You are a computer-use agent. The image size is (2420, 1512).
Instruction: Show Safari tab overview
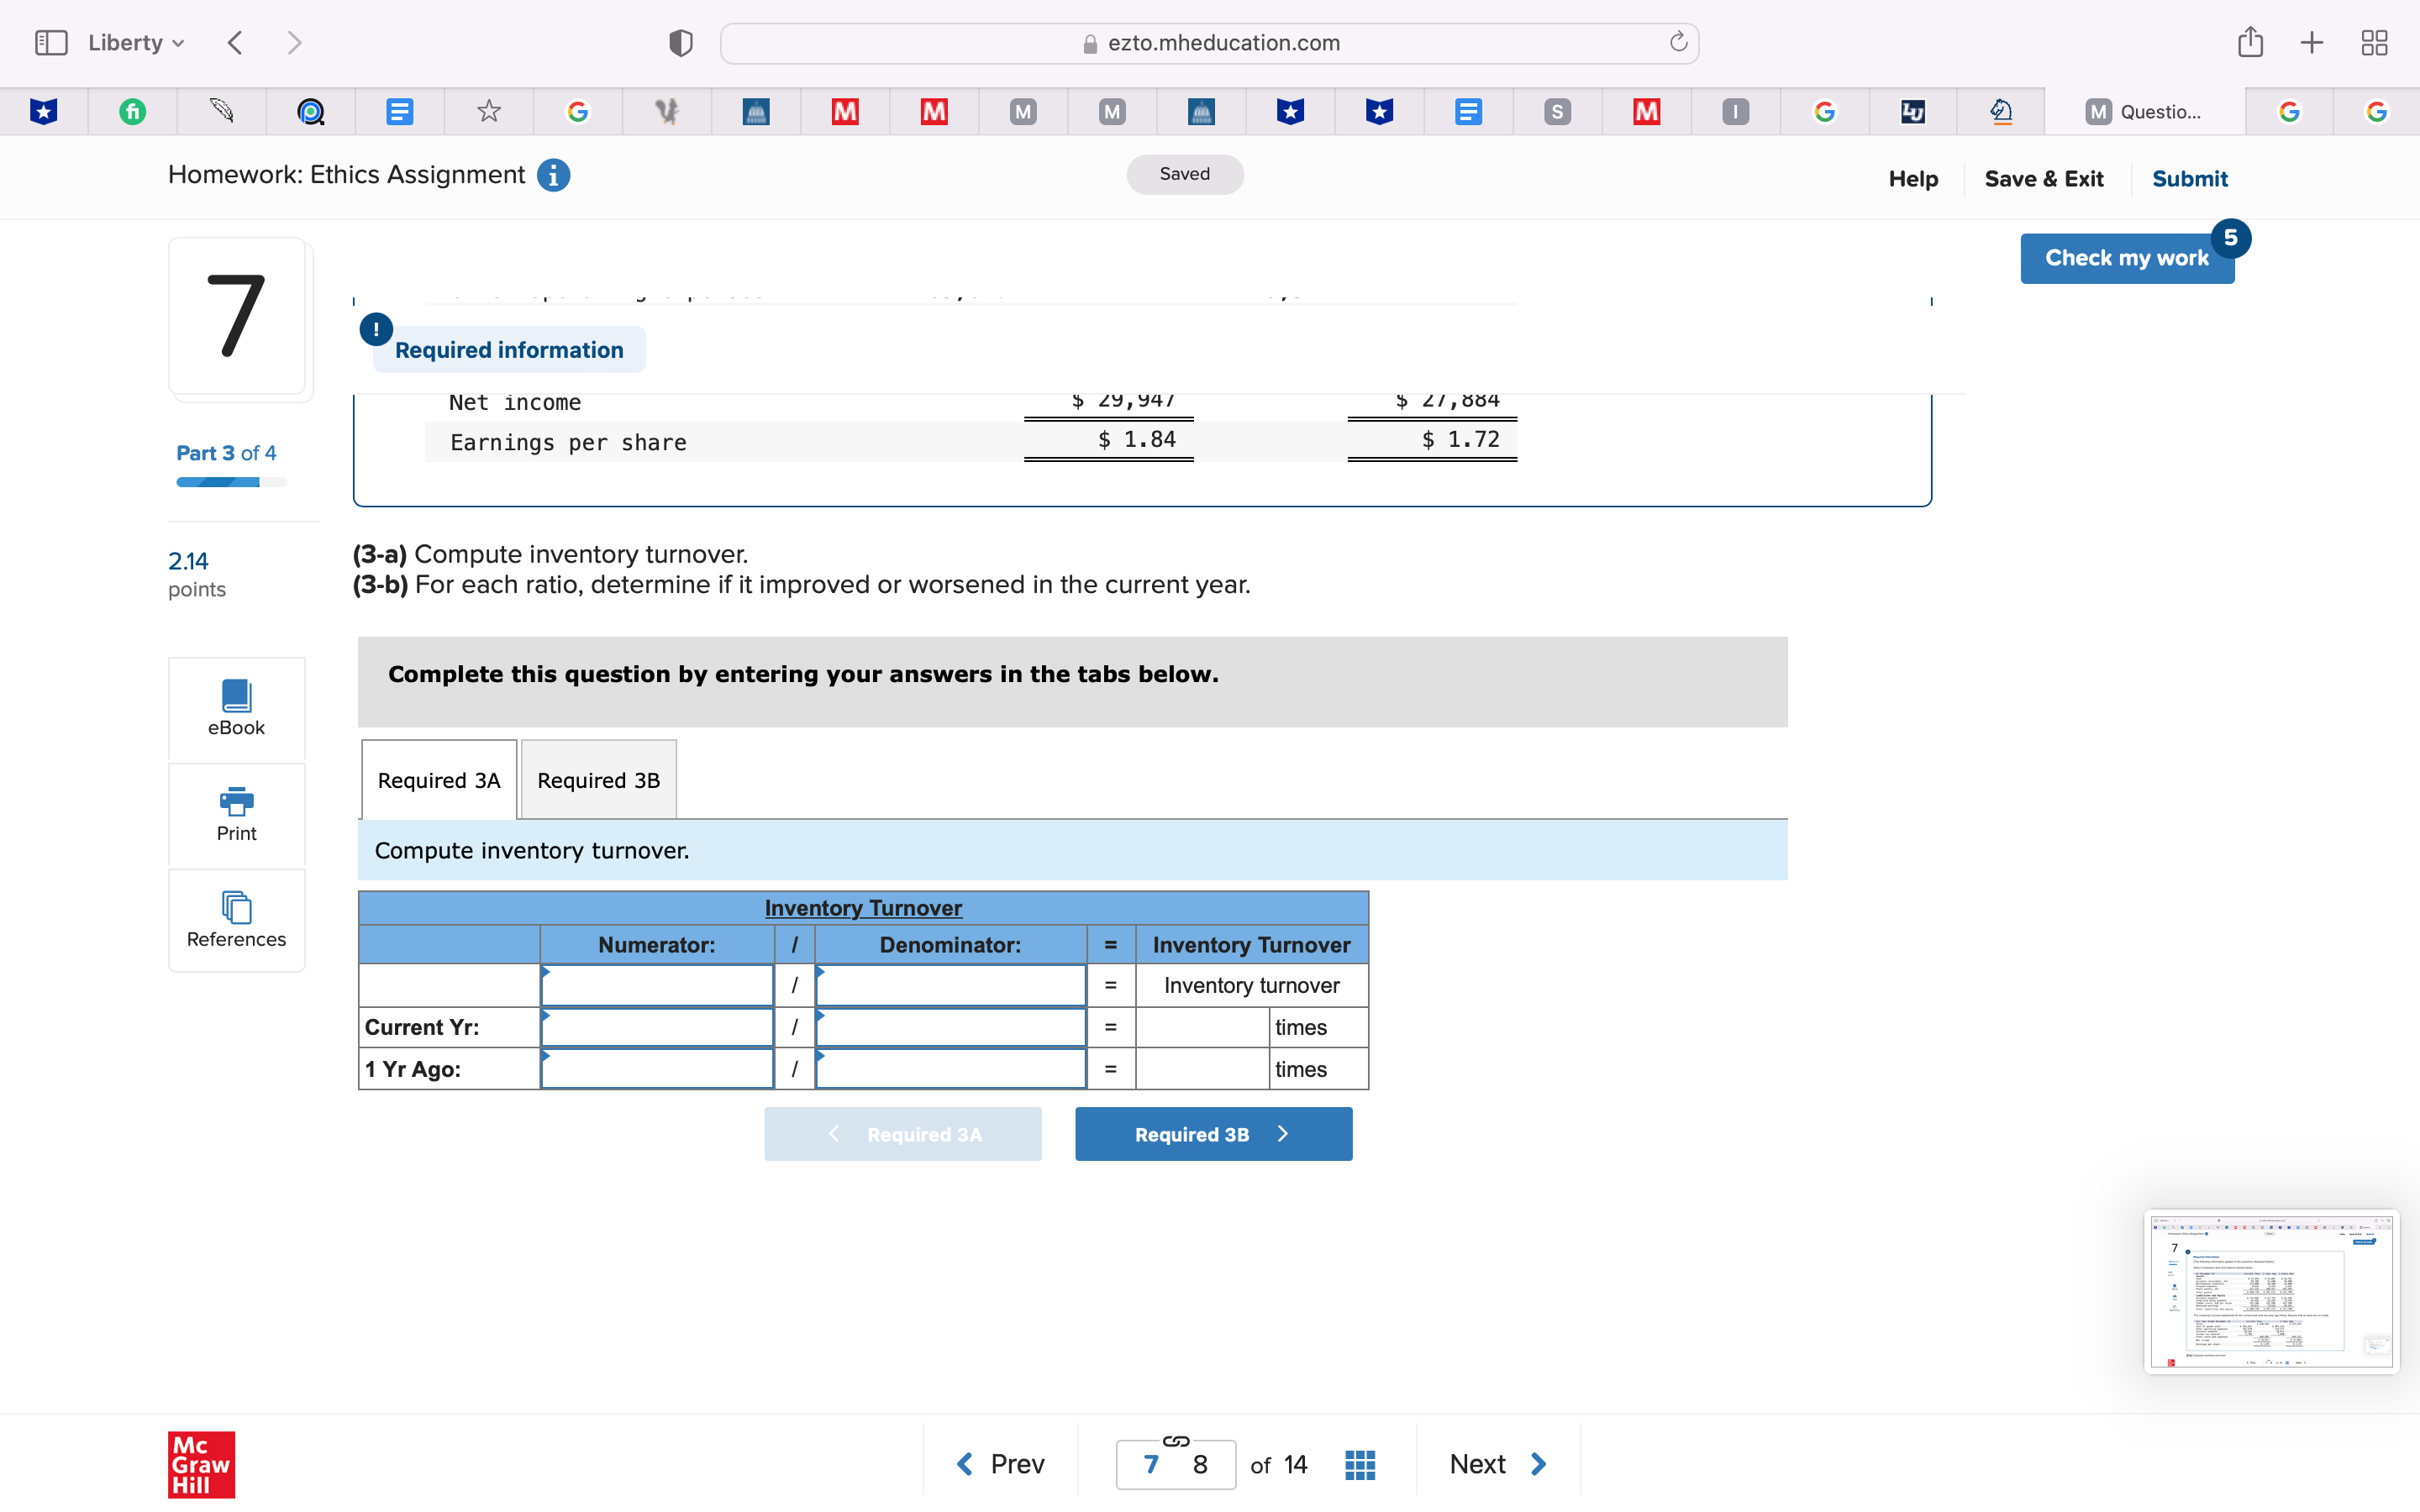point(2374,42)
